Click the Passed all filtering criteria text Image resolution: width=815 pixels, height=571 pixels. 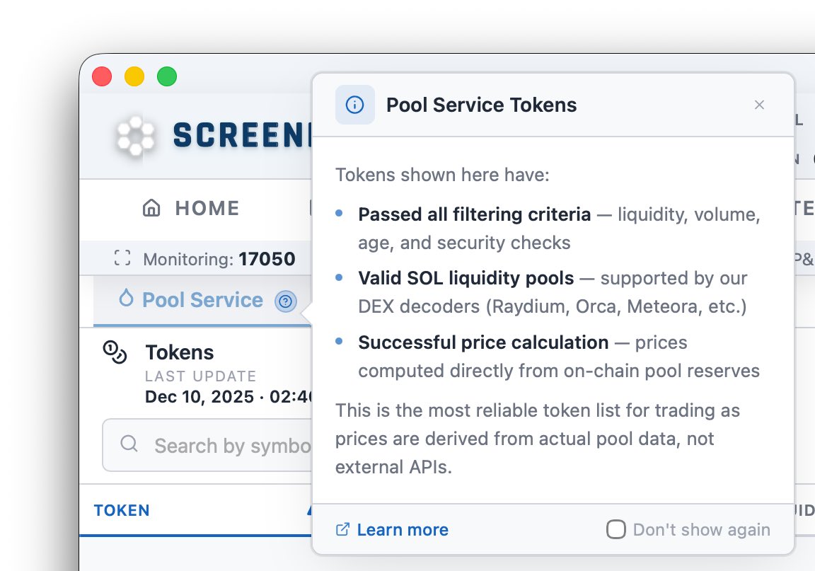click(x=474, y=214)
